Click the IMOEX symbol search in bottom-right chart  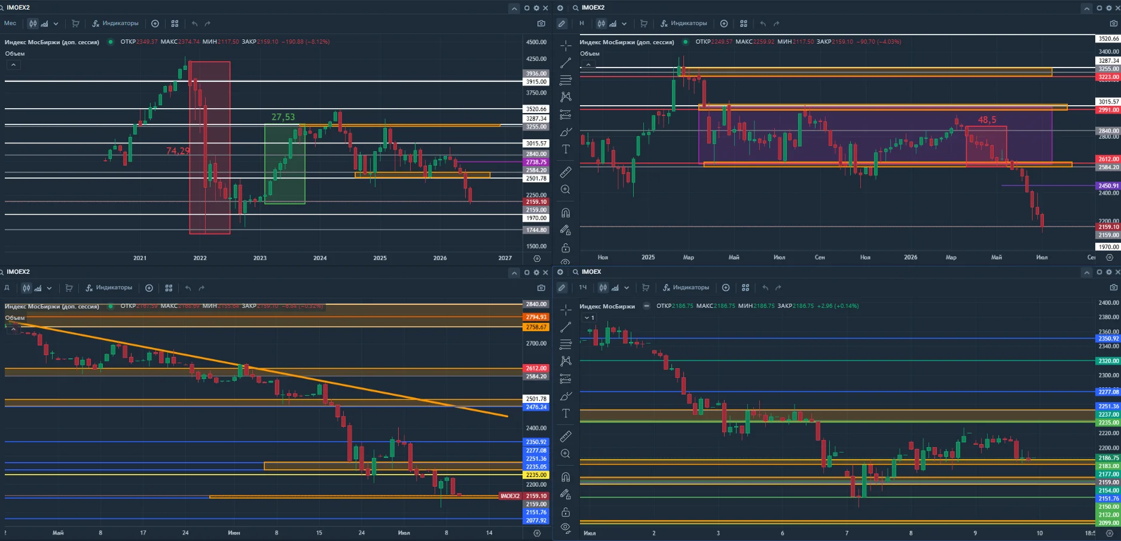(x=587, y=271)
